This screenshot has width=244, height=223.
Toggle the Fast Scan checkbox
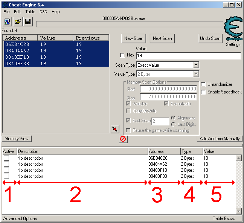(x=128, y=121)
